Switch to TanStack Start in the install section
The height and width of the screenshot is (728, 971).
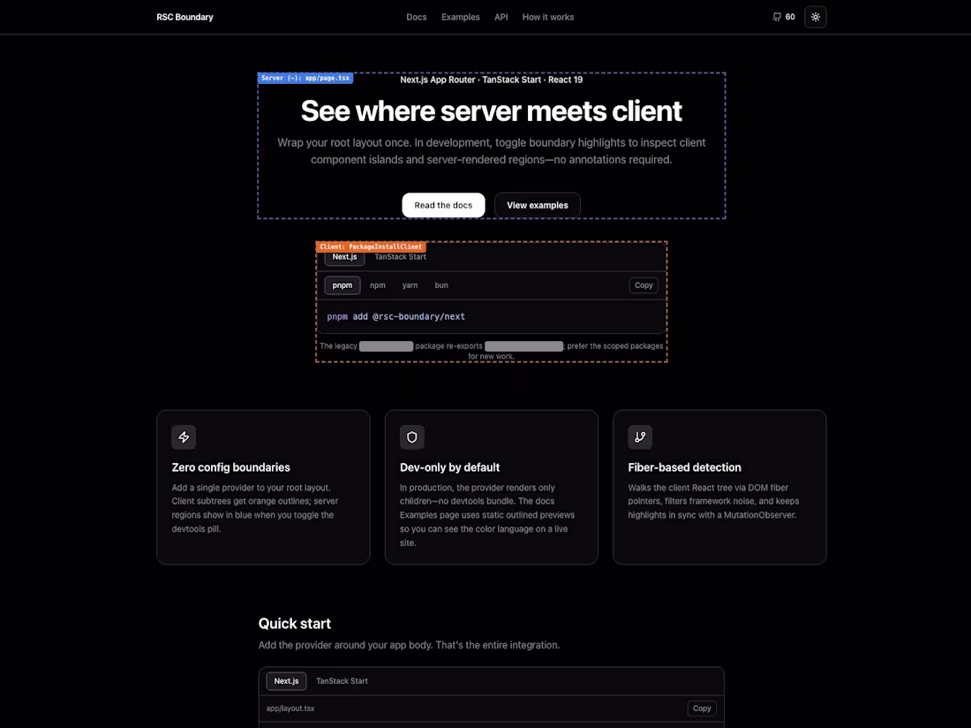[x=400, y=256]
